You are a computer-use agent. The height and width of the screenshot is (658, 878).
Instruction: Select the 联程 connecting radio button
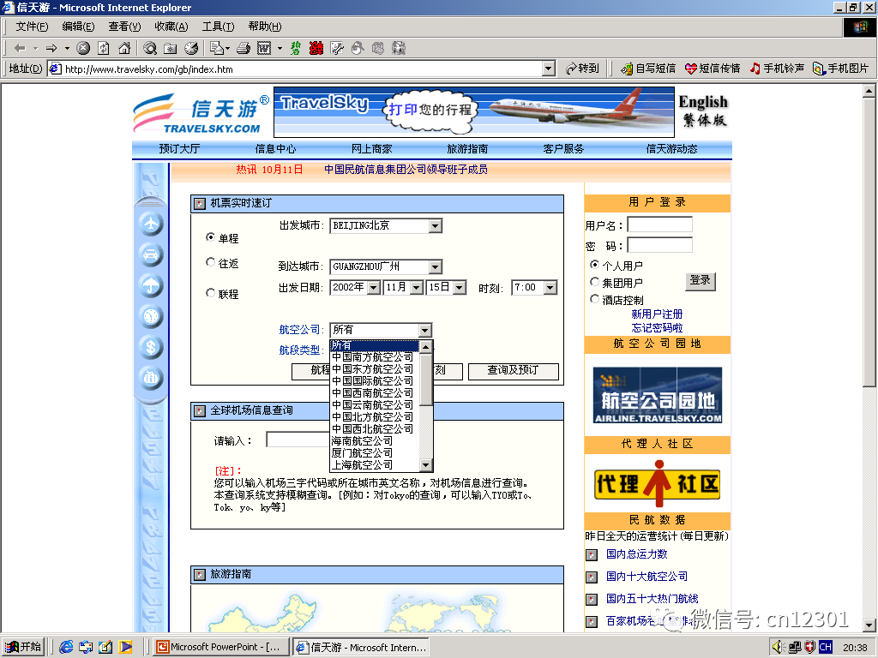[211, 293]
